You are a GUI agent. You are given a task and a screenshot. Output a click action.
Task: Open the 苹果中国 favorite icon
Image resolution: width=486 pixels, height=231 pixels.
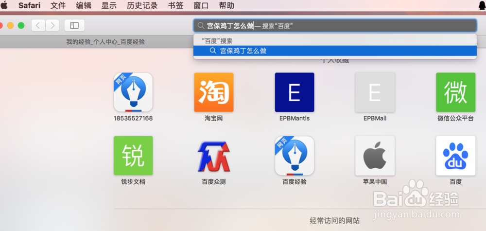(x=375, y=156)
